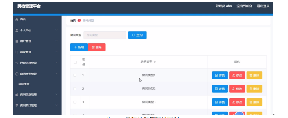Click the 民宿管理平台 title
288x118 pixels.
[29, 6]
